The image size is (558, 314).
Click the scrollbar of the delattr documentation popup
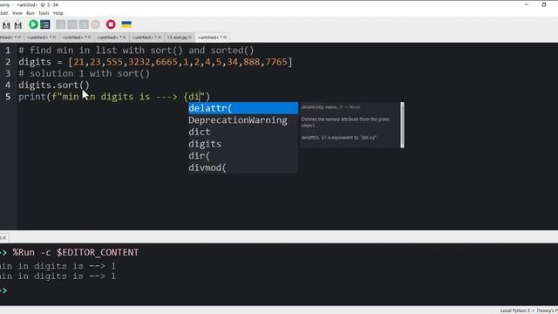pos(403,125)
